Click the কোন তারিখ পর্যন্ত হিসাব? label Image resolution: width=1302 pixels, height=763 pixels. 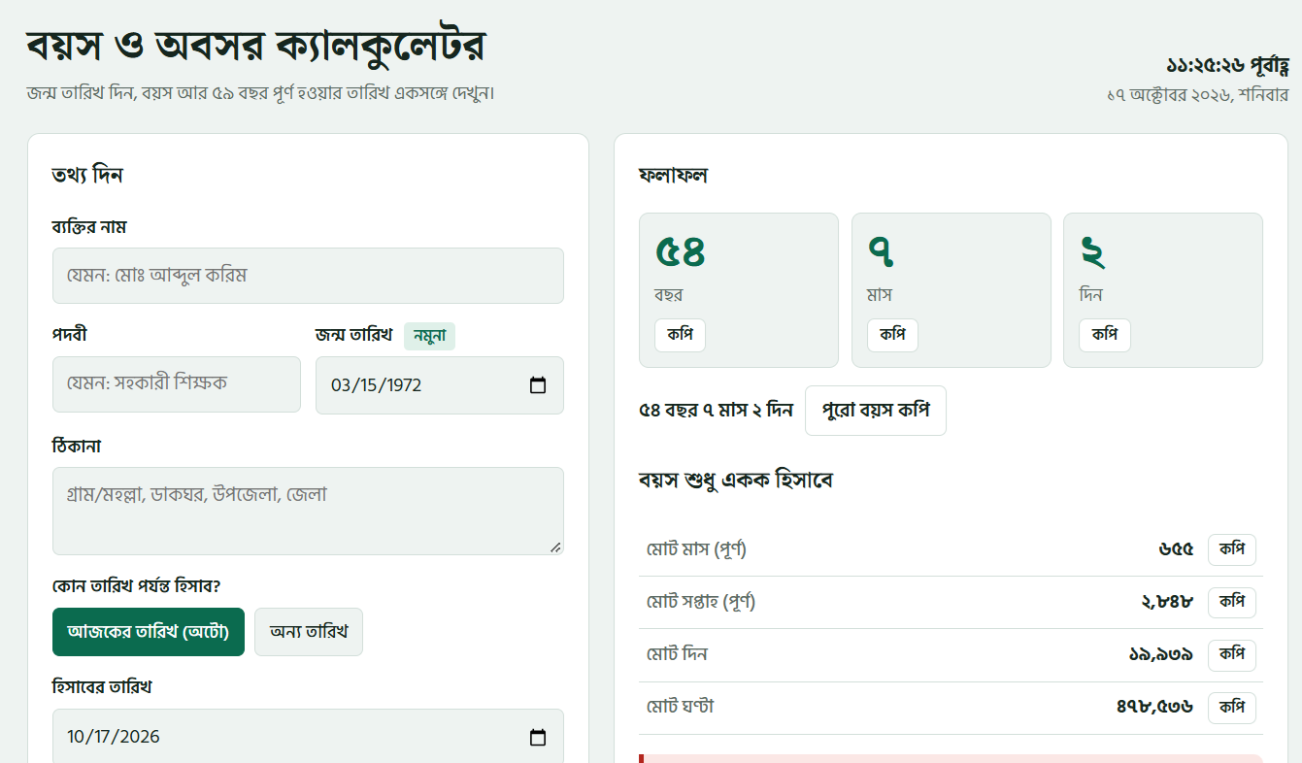point(137,586)
